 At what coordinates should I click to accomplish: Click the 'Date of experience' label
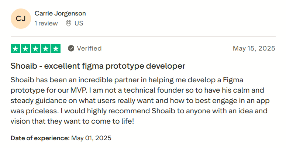point(40,138)
